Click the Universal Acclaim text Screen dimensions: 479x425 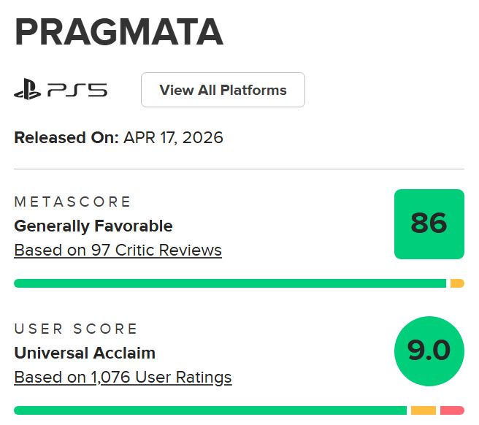(x=85, y=353)
